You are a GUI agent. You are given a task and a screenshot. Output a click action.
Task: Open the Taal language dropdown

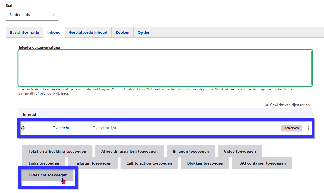32,15
